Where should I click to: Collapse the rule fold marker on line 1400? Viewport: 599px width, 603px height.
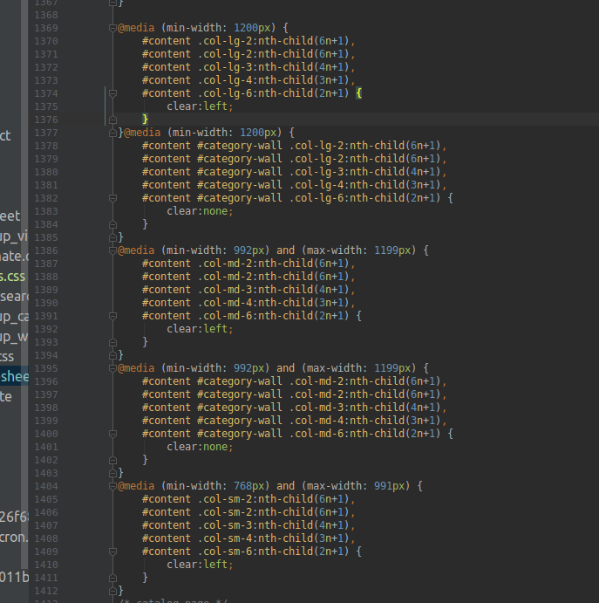(x=112, y=434)
